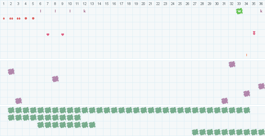Select the orange "l" mark on day 34
This screenshot has height=136, width=265.
pos(247,55)
